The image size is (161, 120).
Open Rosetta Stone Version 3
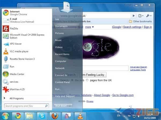pyautogui.click(x=27, y=59)
